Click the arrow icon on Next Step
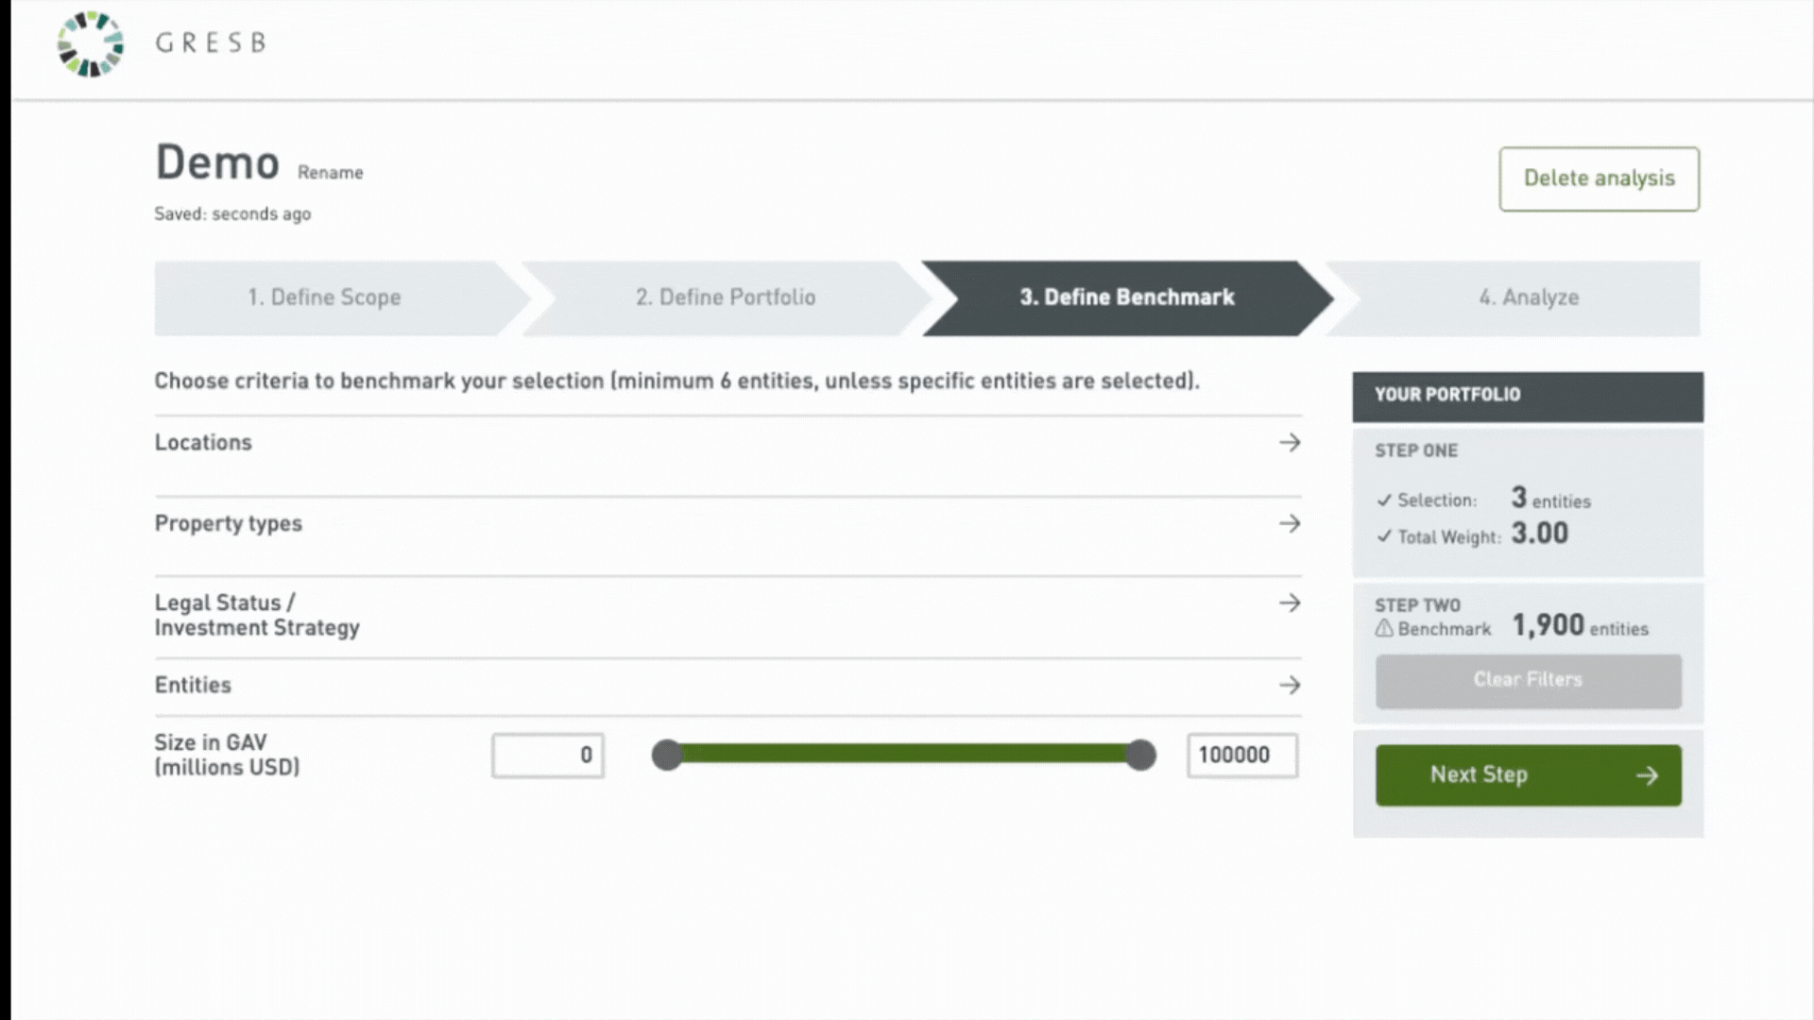The height and width of the screenshot is (1020, 1814). click(1647, 775)
